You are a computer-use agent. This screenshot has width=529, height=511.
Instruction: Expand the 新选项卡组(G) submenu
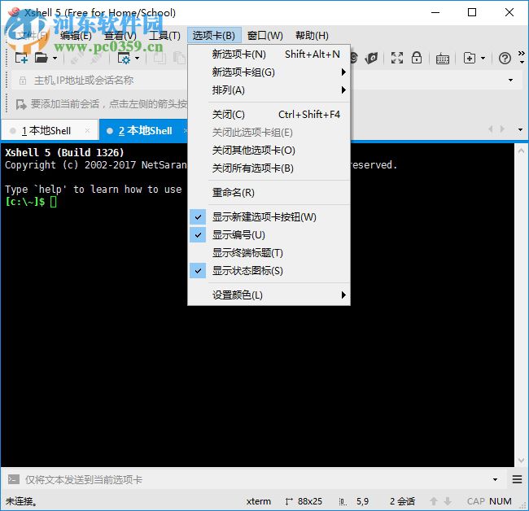(269, 72)
